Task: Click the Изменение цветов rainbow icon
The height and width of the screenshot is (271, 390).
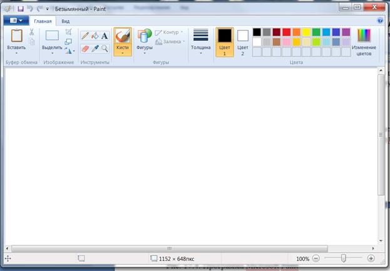Action: pos(364,35)
